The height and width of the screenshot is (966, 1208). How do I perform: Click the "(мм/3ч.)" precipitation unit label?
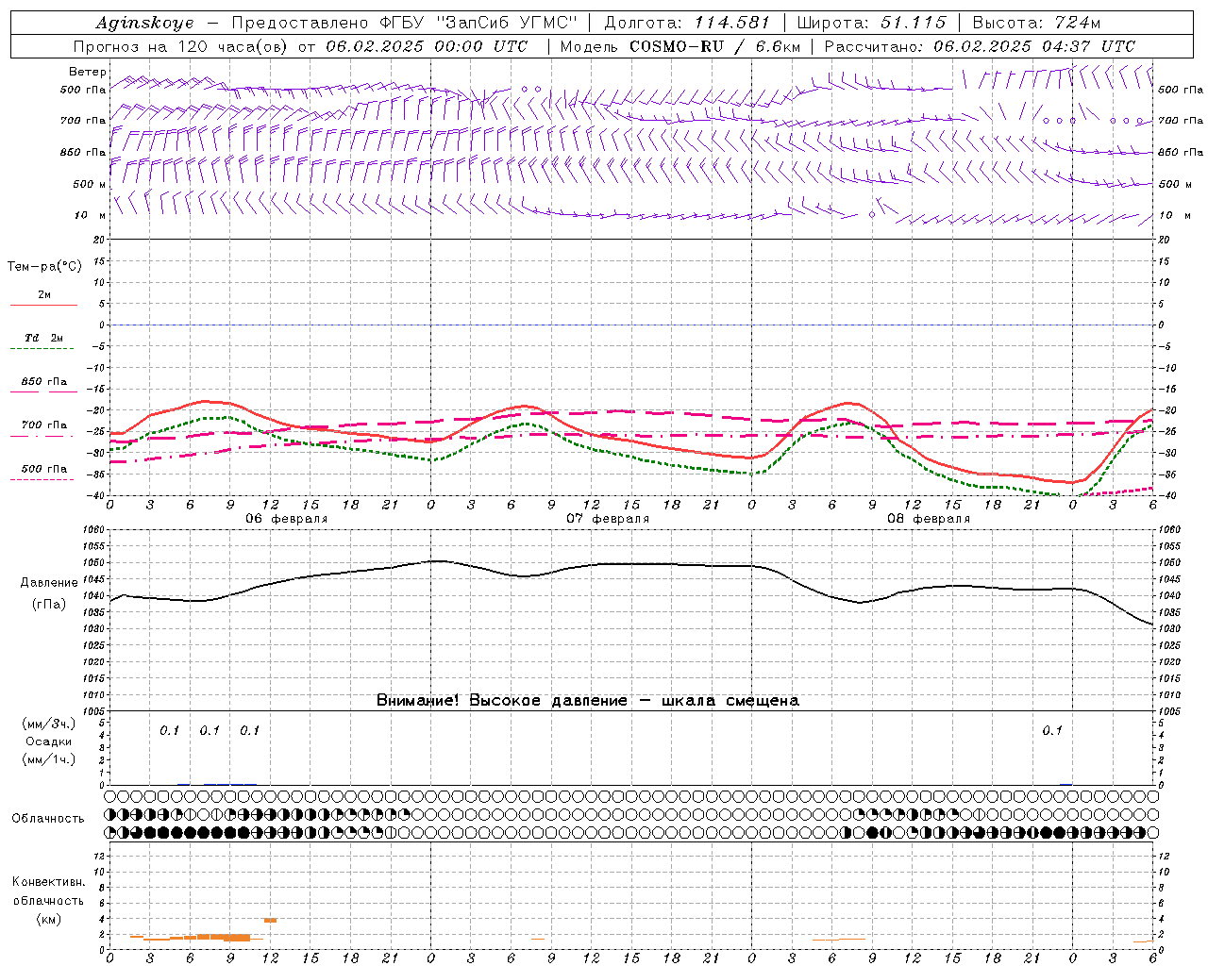tap(49, 724)
